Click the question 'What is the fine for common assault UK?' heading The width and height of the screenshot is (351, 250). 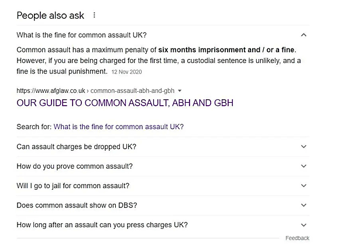pos(81,34)
